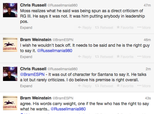Open the @BramESPN mention link
This screenshot has height=114, width=154.
click(x=32, y=74)
